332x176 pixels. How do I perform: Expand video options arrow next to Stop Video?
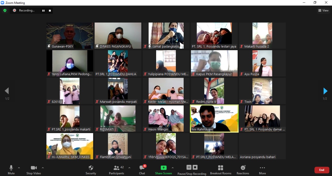click(43, 168)
